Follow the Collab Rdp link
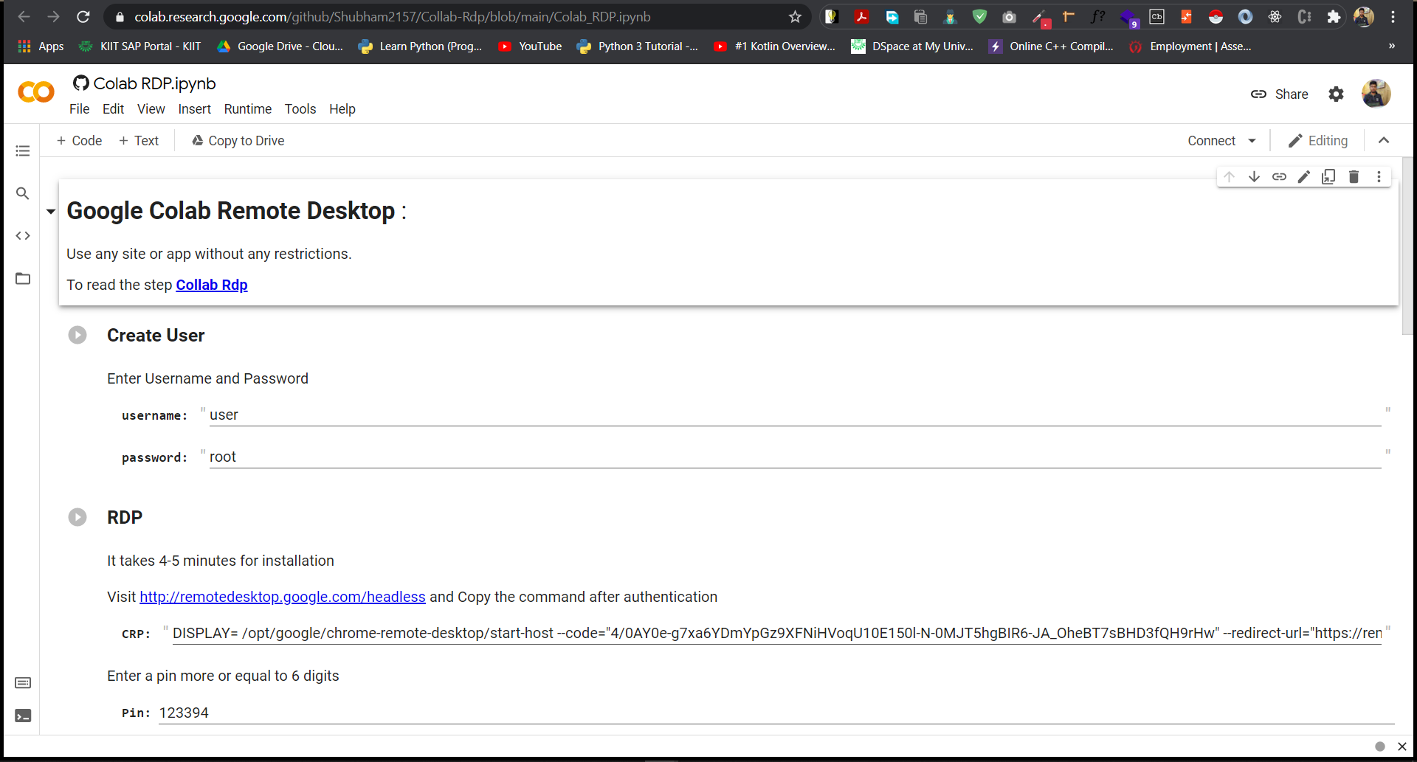Image resolution: width=1417 pixels, height=762 pixels. pyautogui.click(x=211, y=285)
